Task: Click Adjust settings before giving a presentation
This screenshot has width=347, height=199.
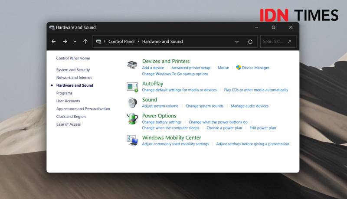Action: pos(252,144)
